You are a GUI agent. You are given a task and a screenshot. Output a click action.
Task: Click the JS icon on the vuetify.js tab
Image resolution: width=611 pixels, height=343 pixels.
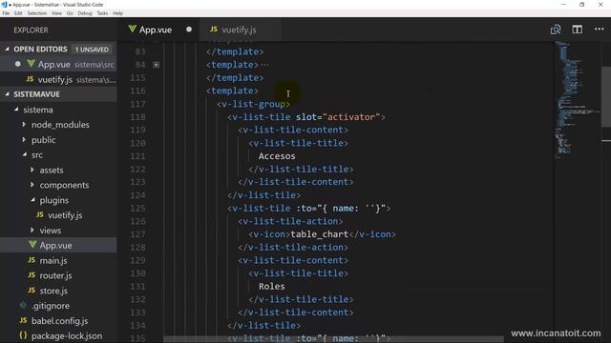pyautogui.click(x=214, y=30)
